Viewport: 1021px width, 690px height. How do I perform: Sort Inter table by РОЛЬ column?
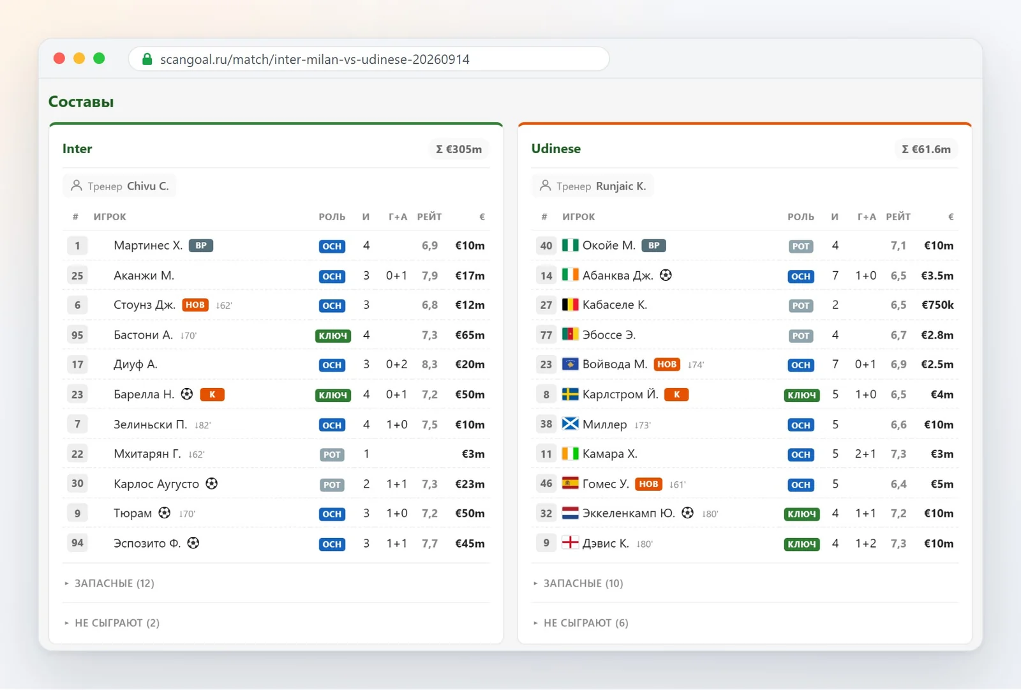point(332,217)
